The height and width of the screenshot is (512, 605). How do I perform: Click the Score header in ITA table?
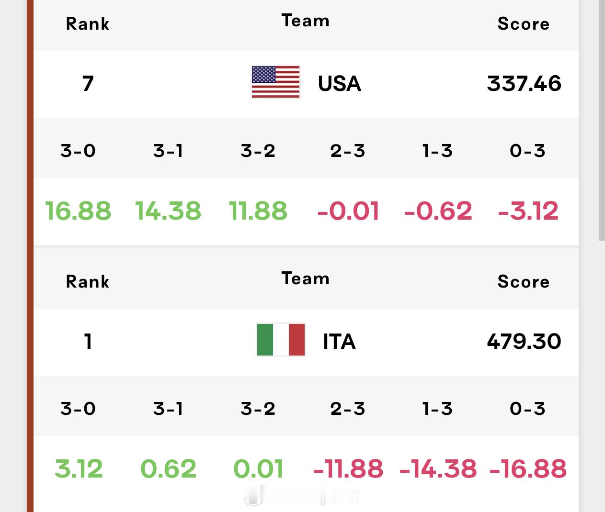[x=524, y=282]
